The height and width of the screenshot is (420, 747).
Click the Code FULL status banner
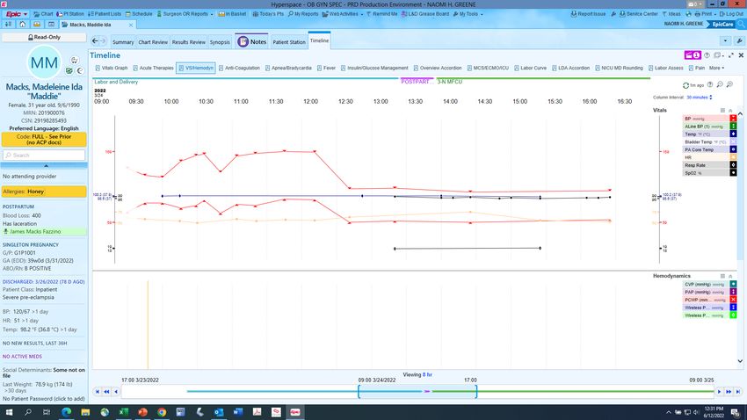tap(44, 140)
